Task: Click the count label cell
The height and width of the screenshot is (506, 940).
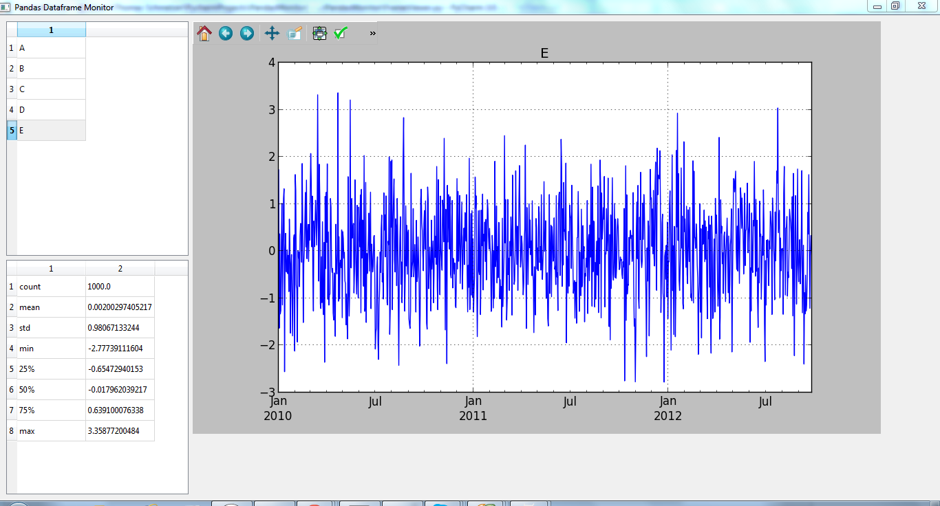Action: [52, 287]
